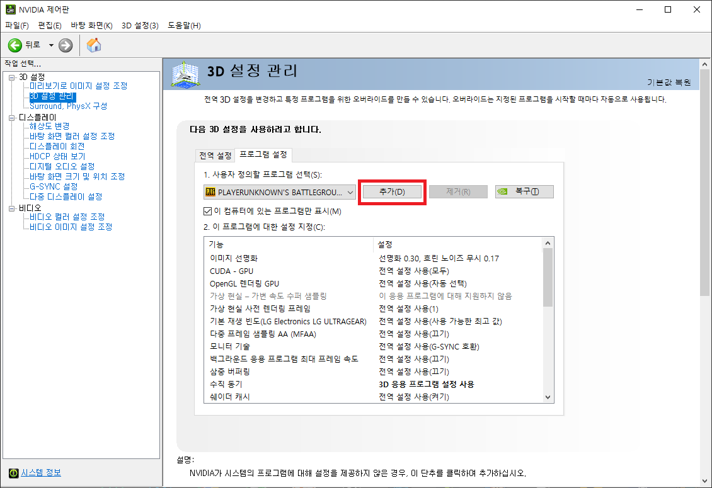Collapse the 비디오 tree node
The width and height of the screenshot is (712, 488).
pyautogui.click(x=12, y=208)
